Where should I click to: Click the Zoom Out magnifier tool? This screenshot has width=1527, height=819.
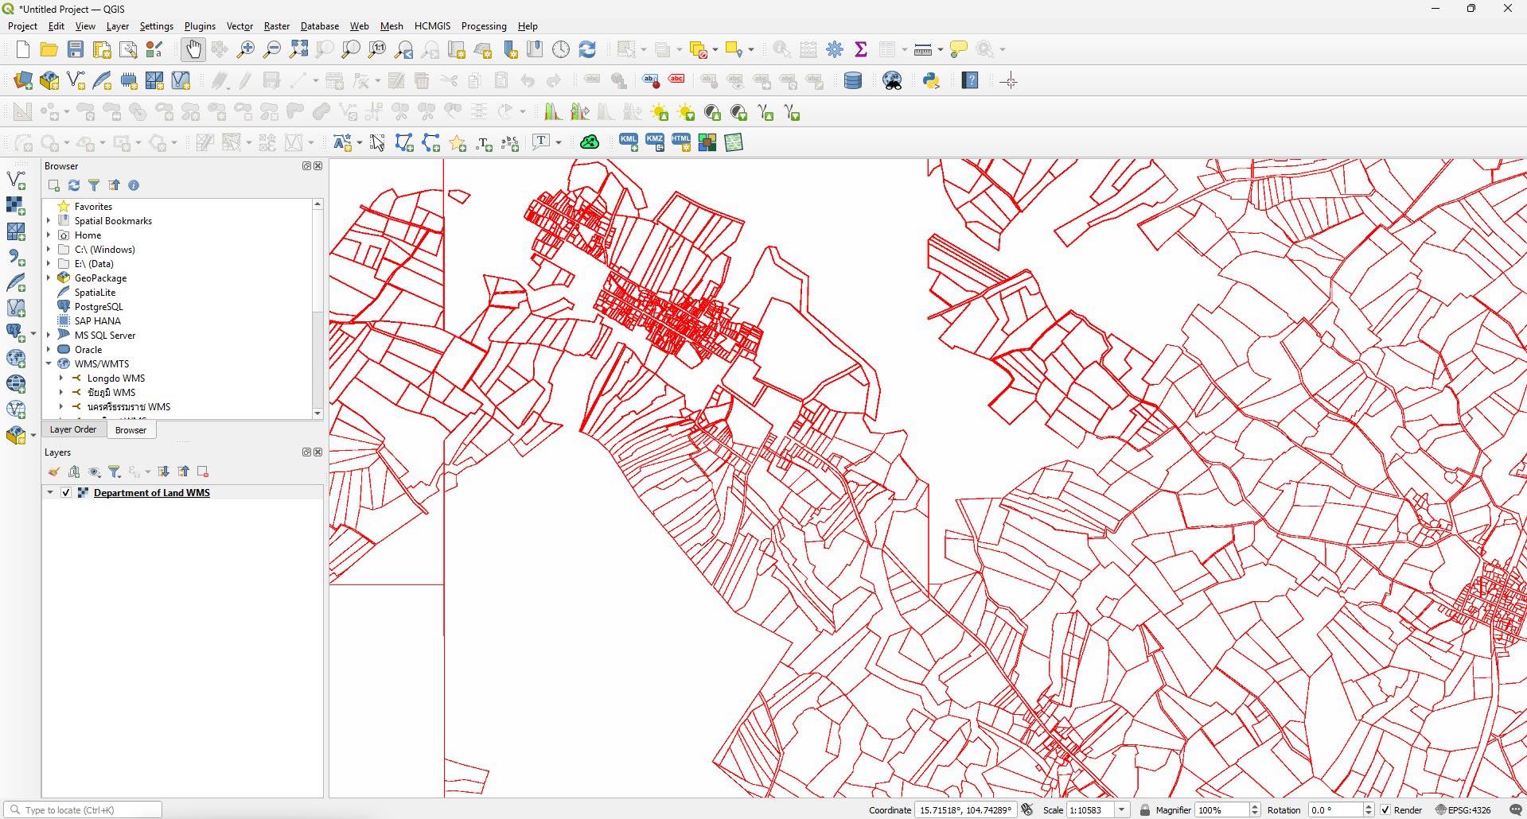(x=272, y=49)
